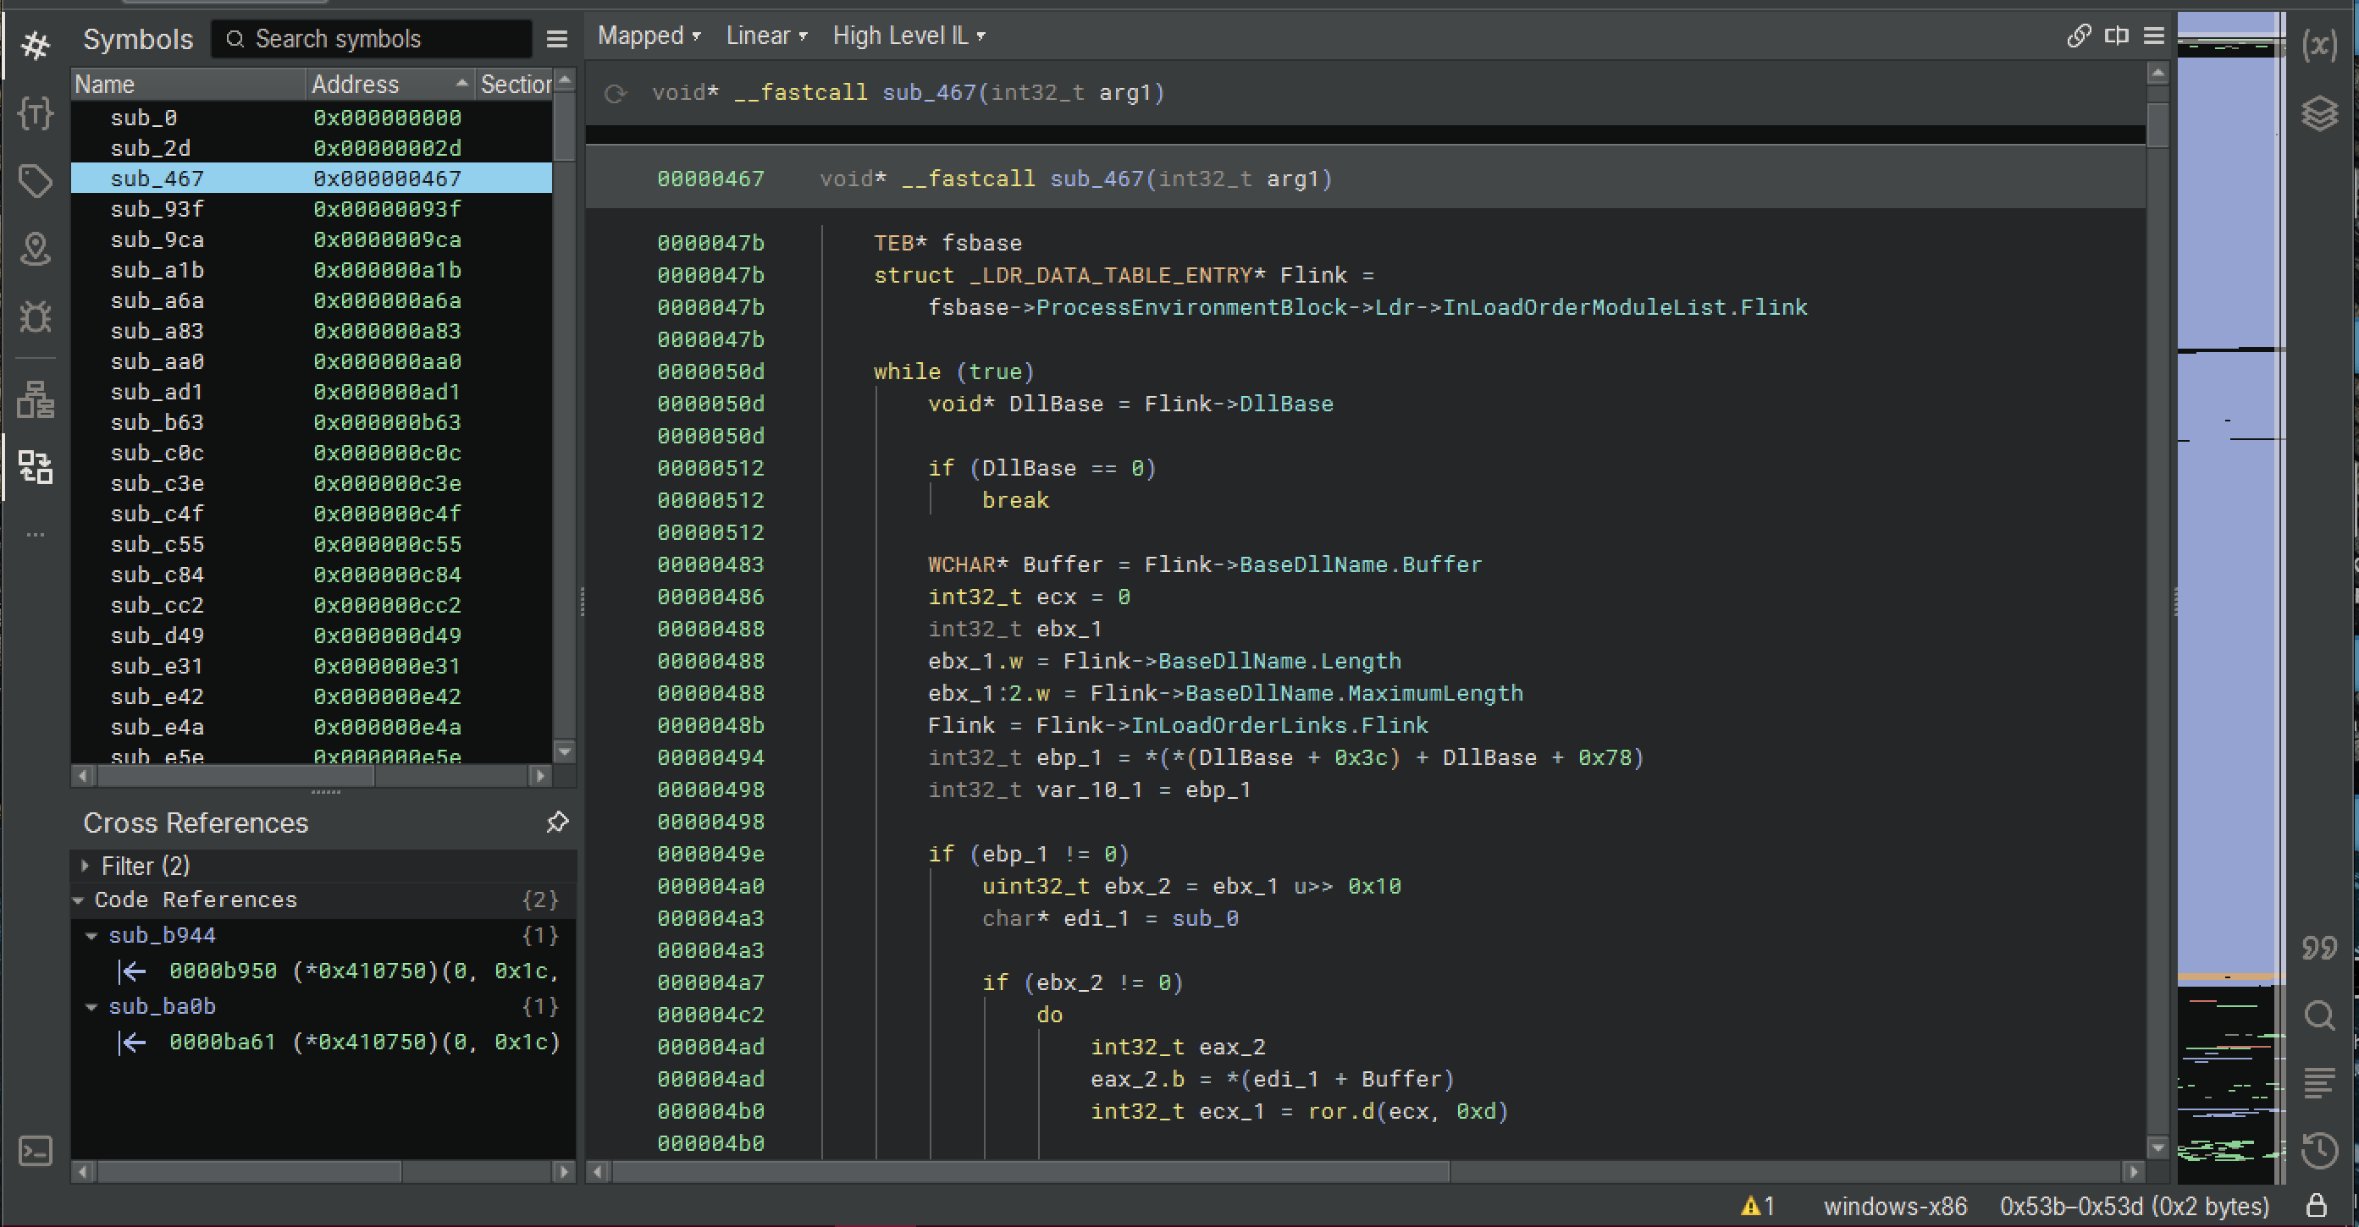Open the Types sidebar icon
Screen dimensions: 2359x1227
(x=36, y=113)
